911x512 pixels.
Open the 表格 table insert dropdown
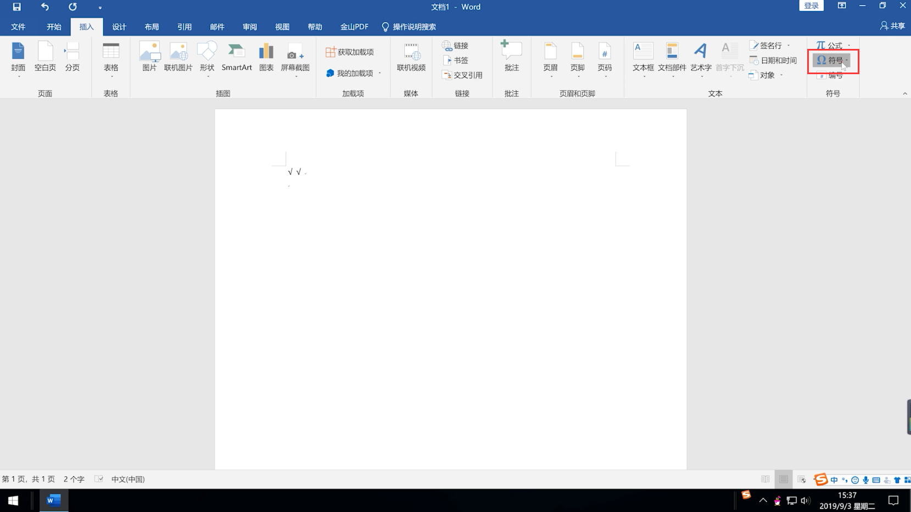(111, 58)
